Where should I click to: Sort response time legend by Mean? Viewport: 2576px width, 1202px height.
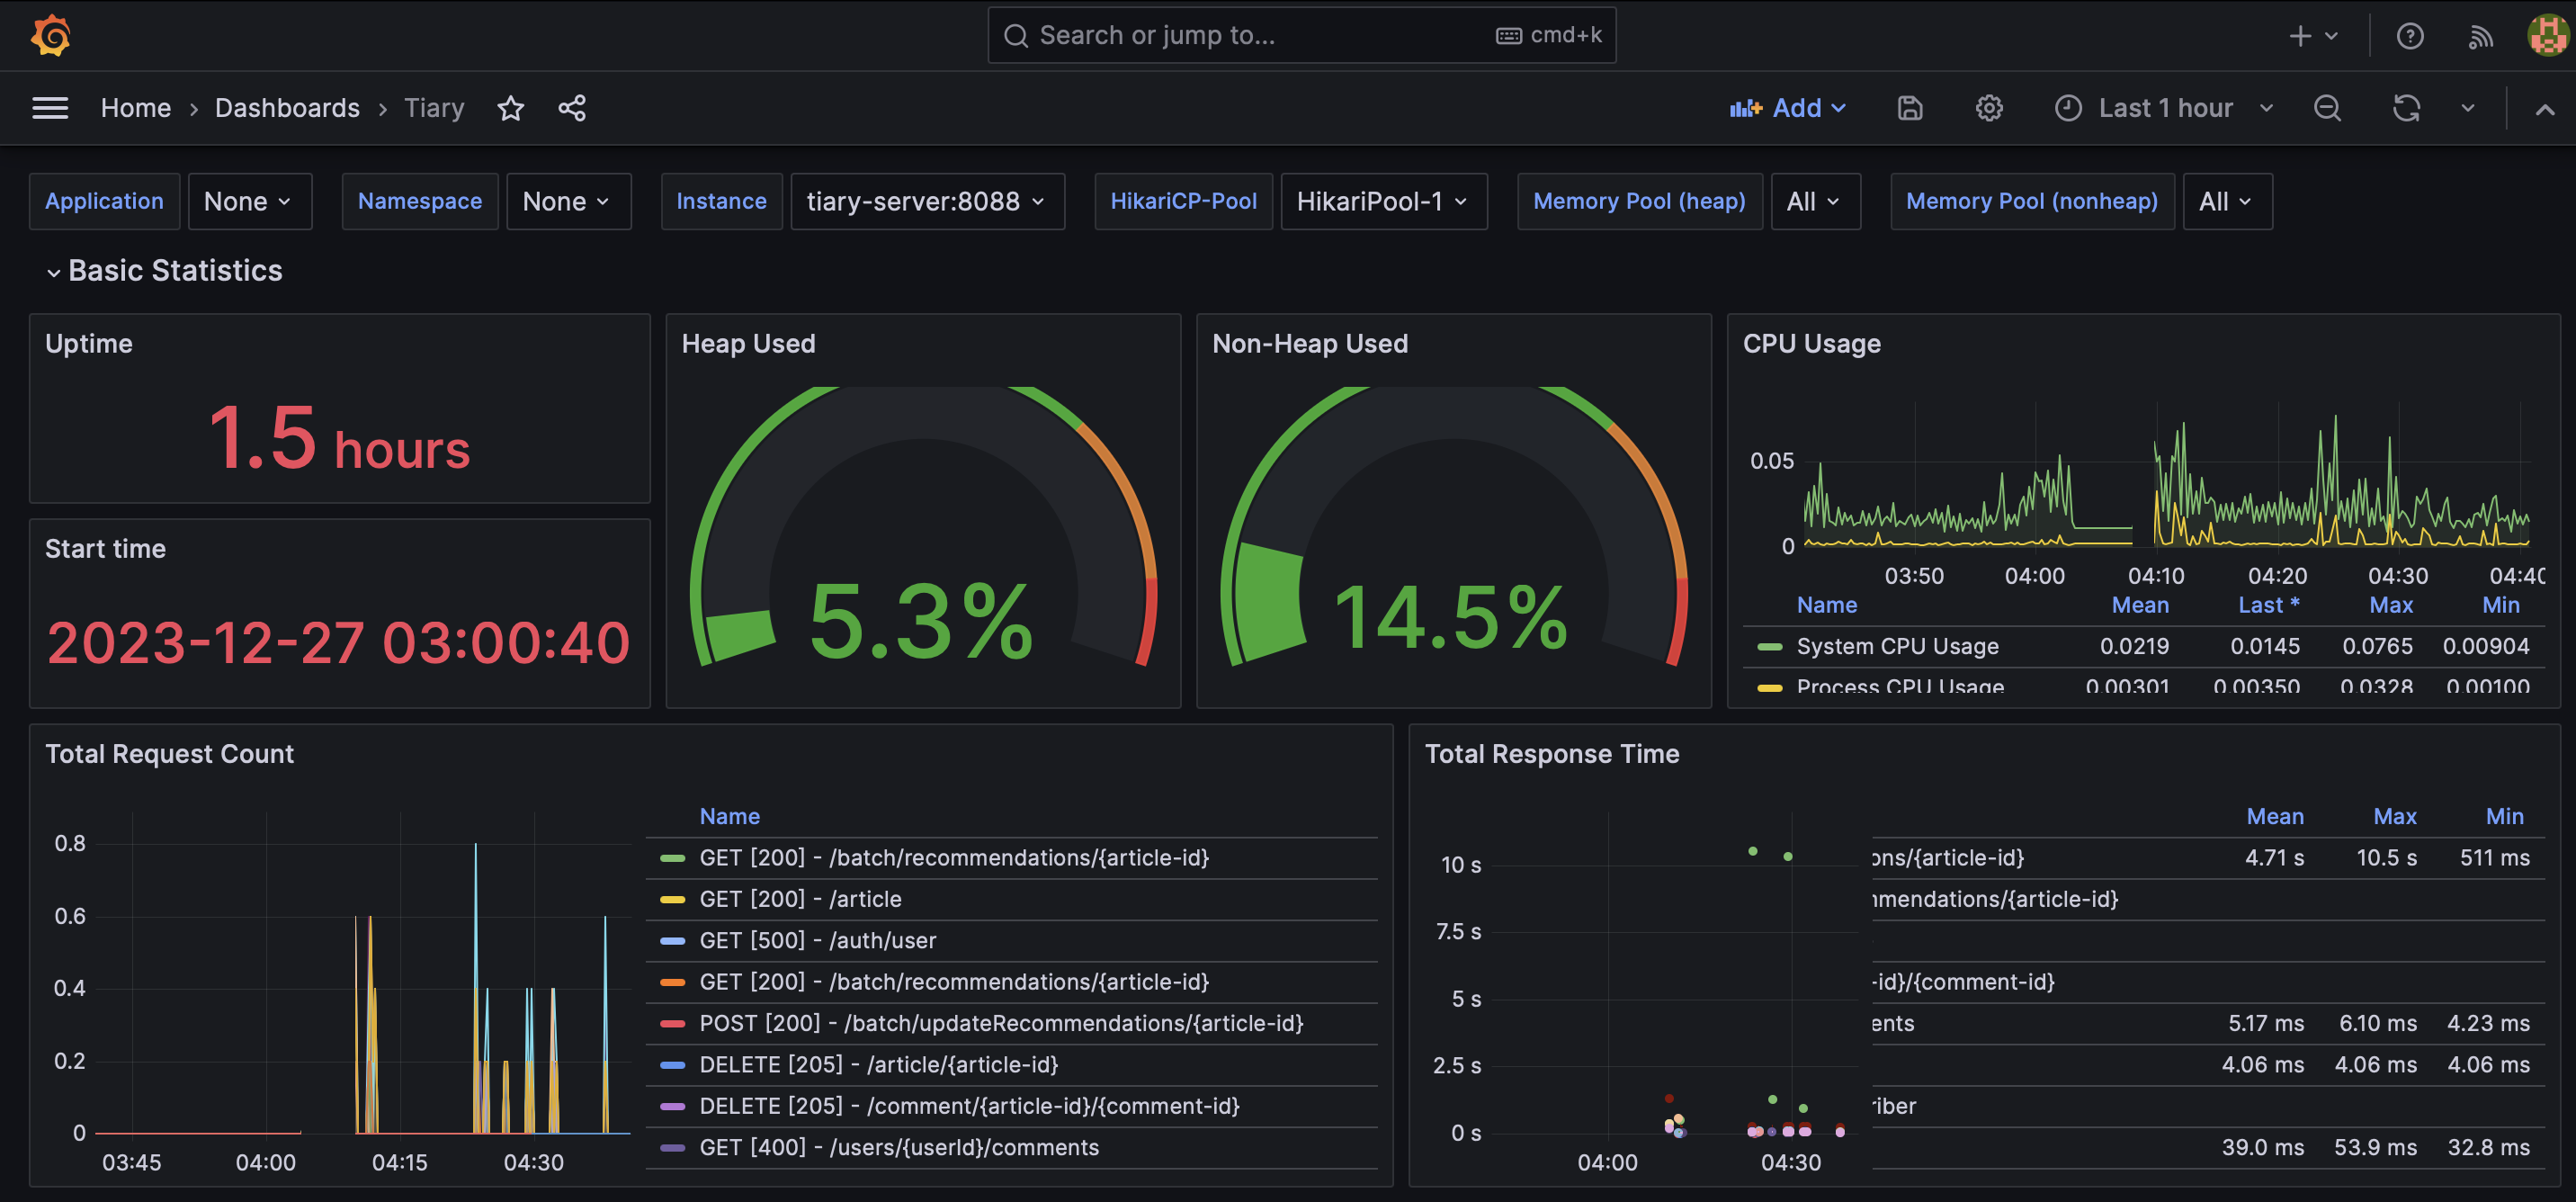click(2275, 816)
